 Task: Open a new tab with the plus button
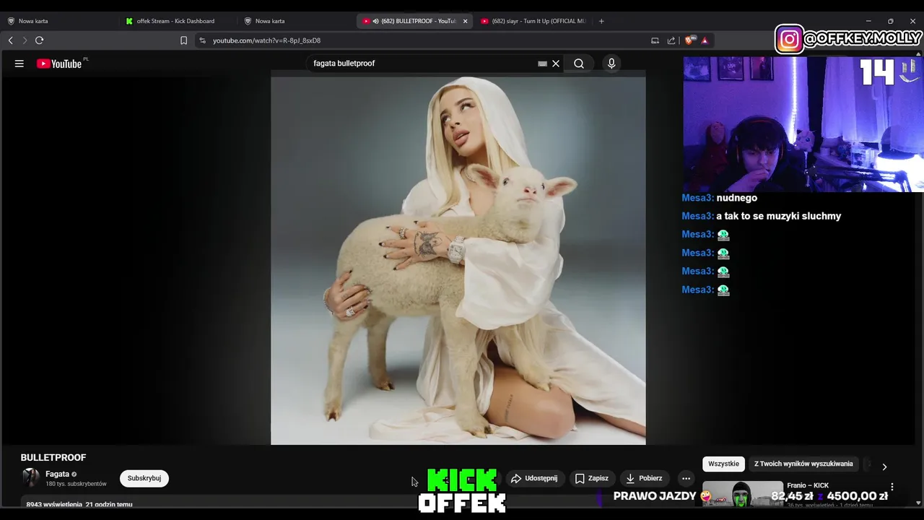[x=601, y=21]
